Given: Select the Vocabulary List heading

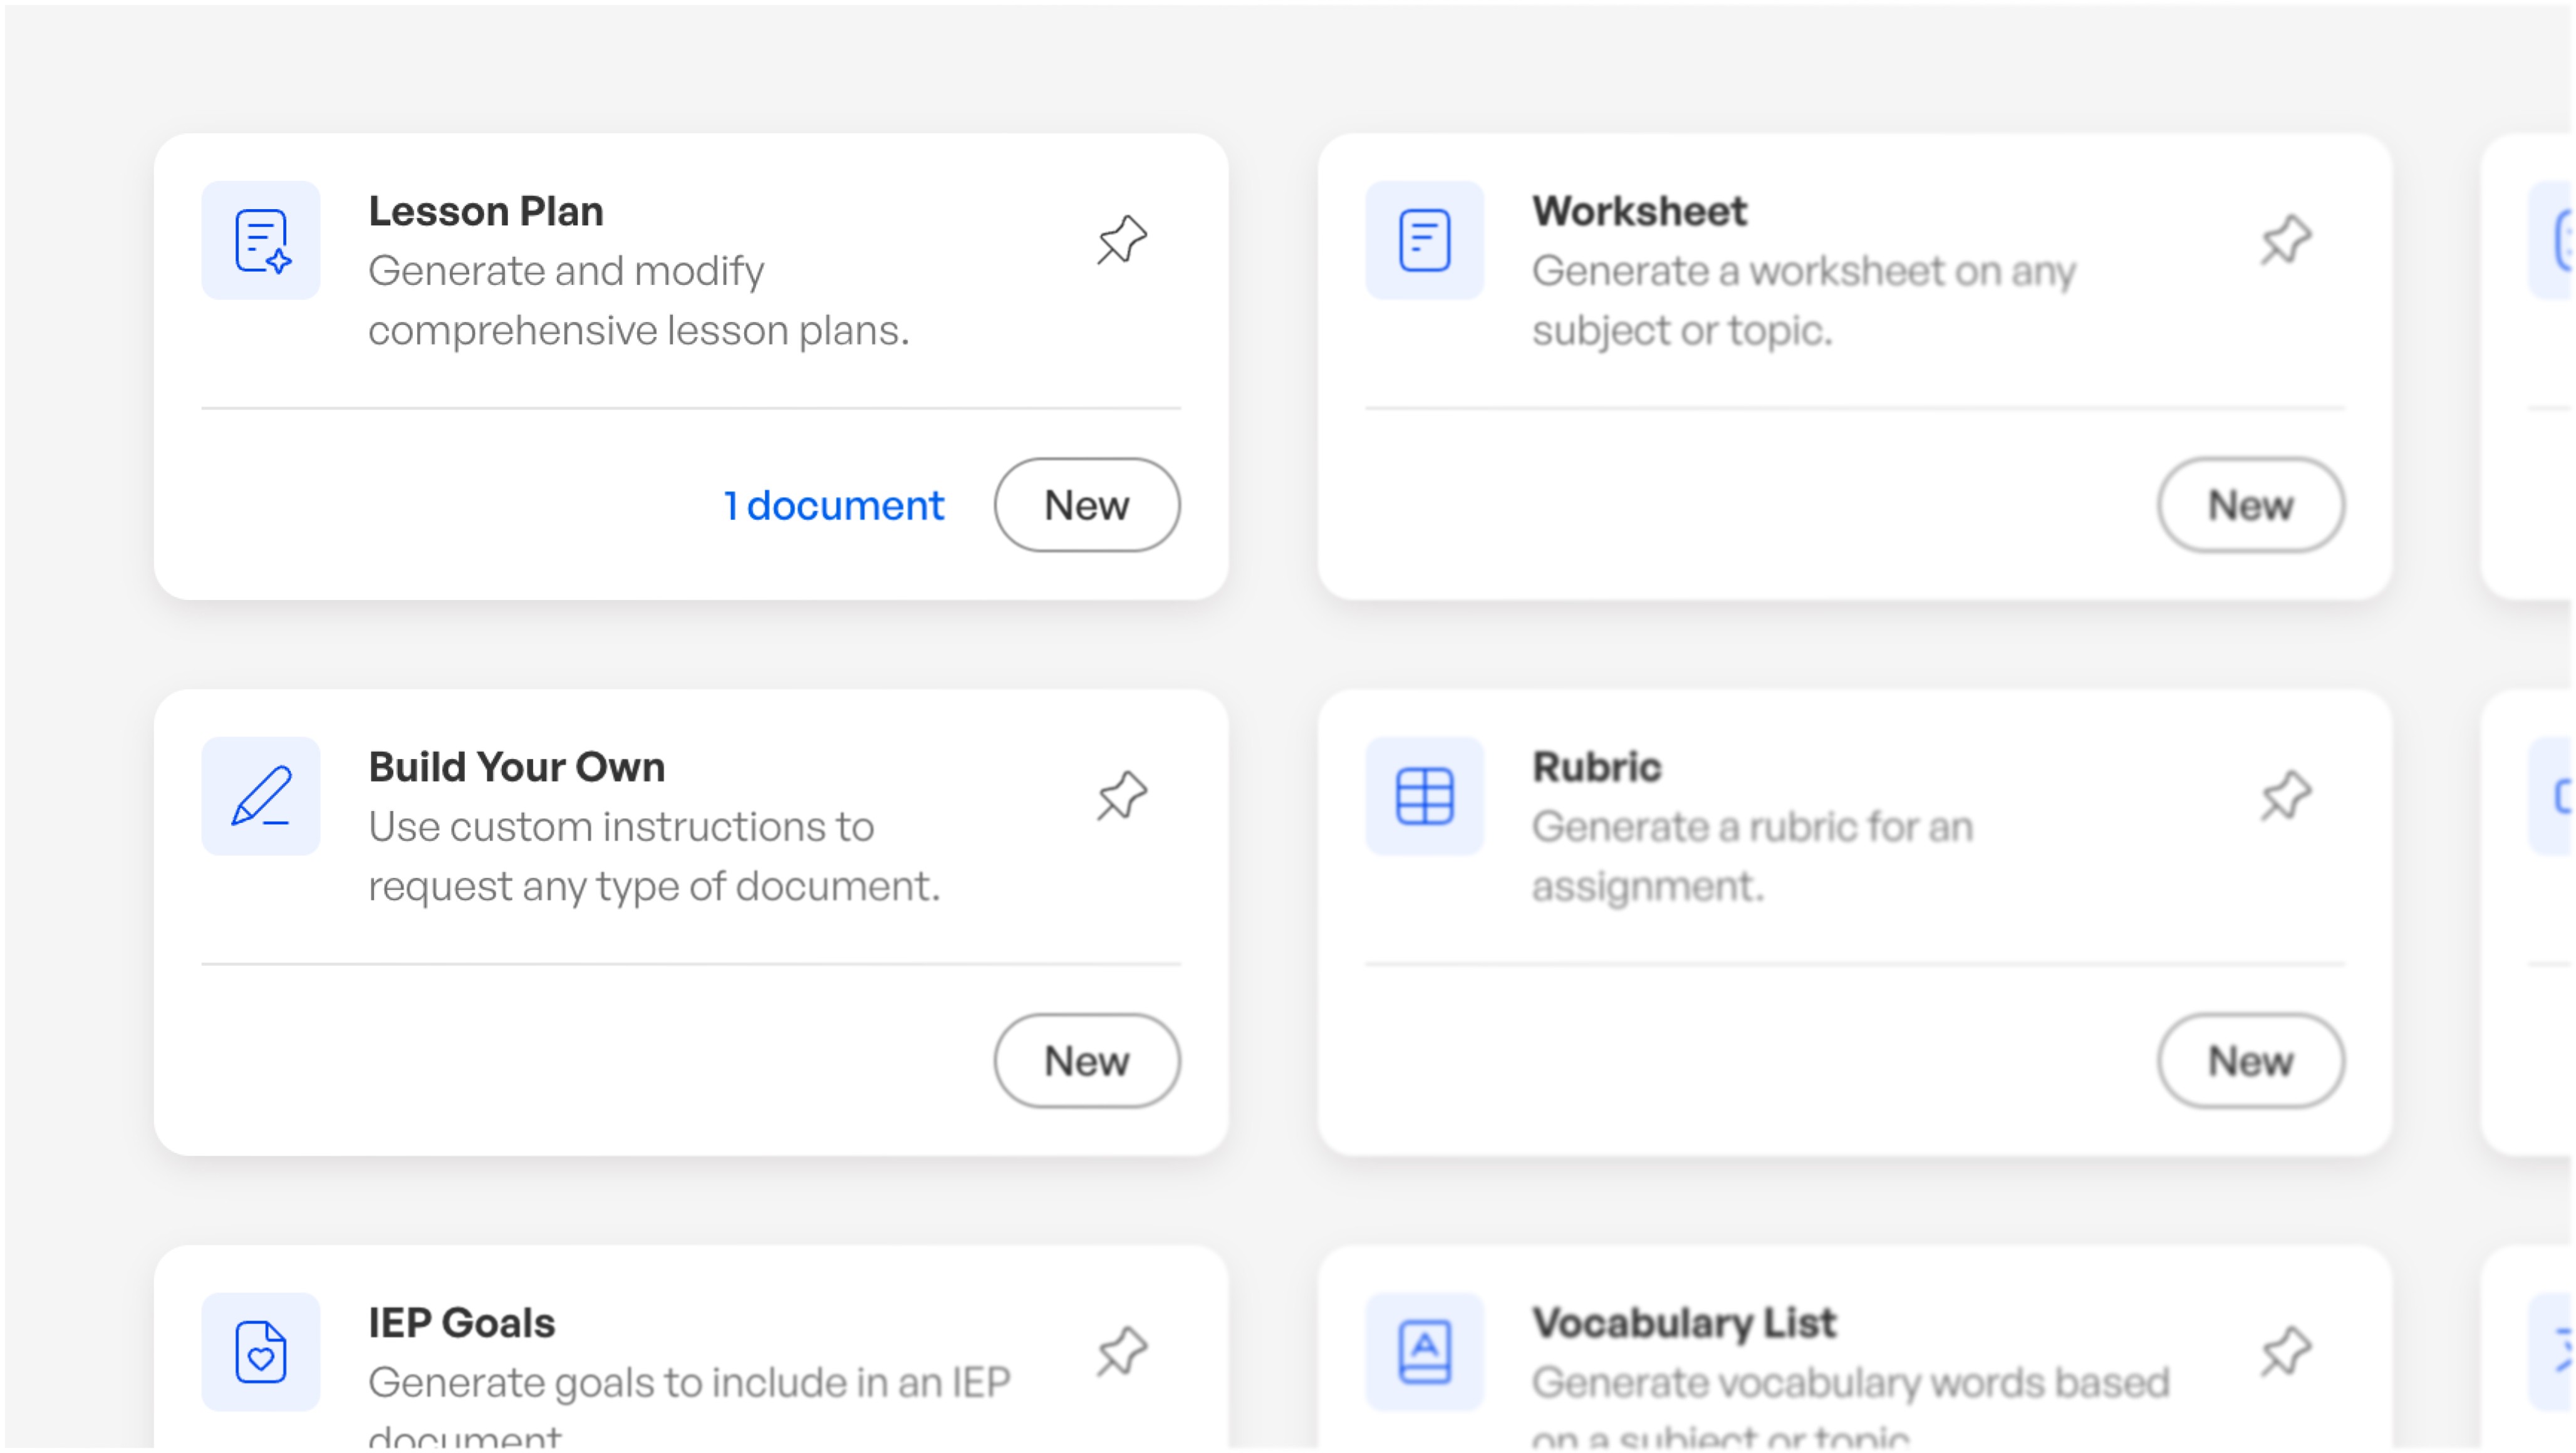Looking at the screenshot, I should click(x=1684, y=1323).
